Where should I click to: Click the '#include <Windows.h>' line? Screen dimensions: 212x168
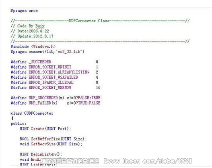tap(33, 46)
